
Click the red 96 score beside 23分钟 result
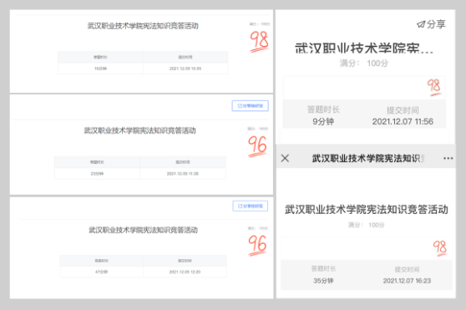[x=257, y=145]
